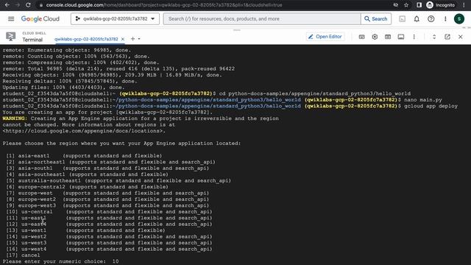
Task: Click the '[10] us-central' region line
Action: pyautogui.click(x=109, y=212)
